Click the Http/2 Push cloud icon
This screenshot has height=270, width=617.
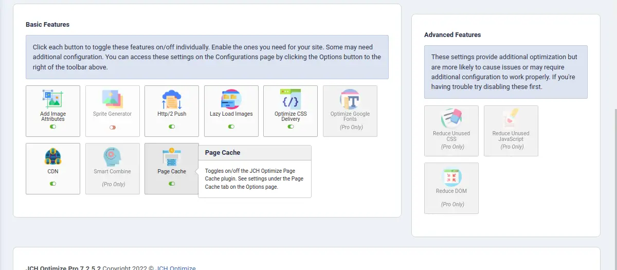click(x=172, y=98)
